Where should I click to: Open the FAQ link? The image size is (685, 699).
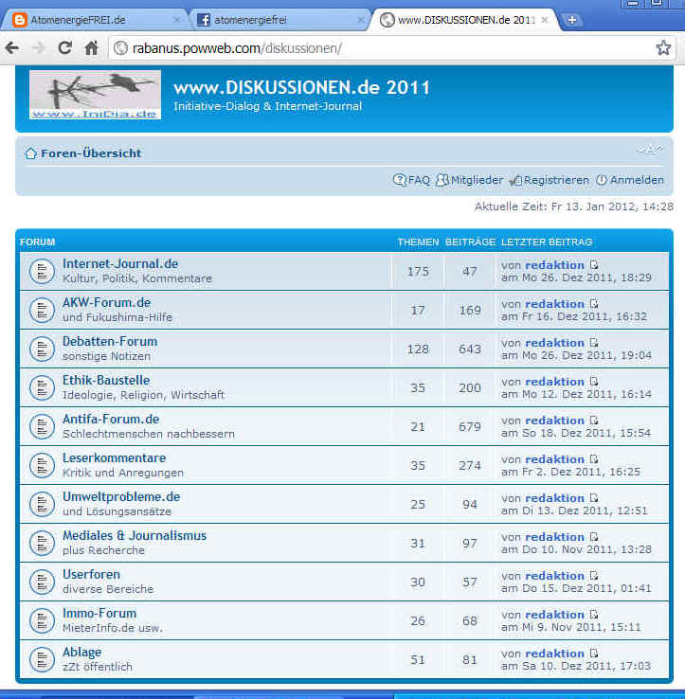[x=411, y=180]
